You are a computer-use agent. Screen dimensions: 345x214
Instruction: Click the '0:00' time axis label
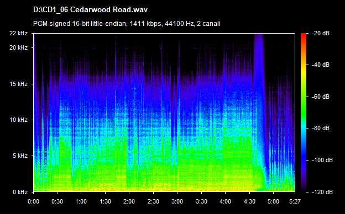[33, 201]
